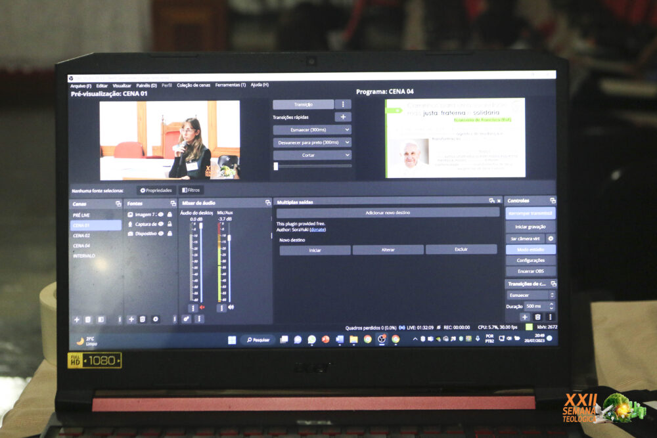
Task: Open advanced audio properties gear in mixer
Action: coord(187,319)
